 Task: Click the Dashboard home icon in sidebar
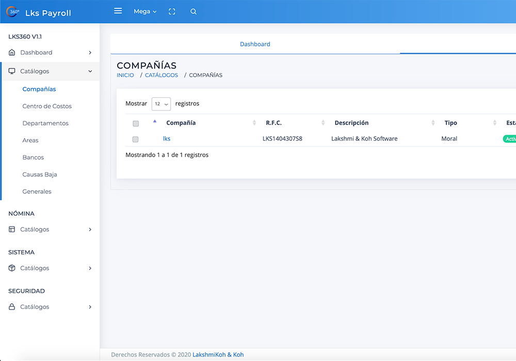(12, 53)
